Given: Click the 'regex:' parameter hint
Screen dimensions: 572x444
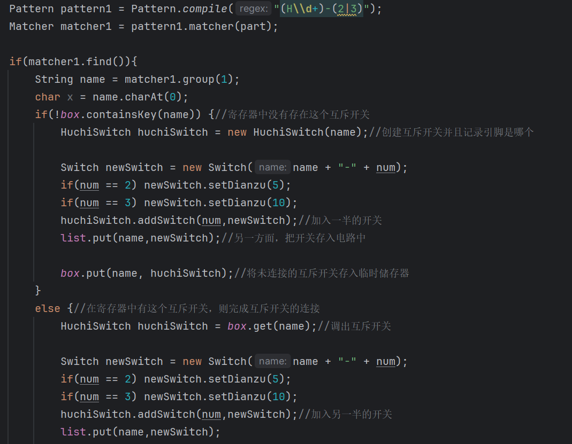Looking at the screenshot, I should coord(254,9).
